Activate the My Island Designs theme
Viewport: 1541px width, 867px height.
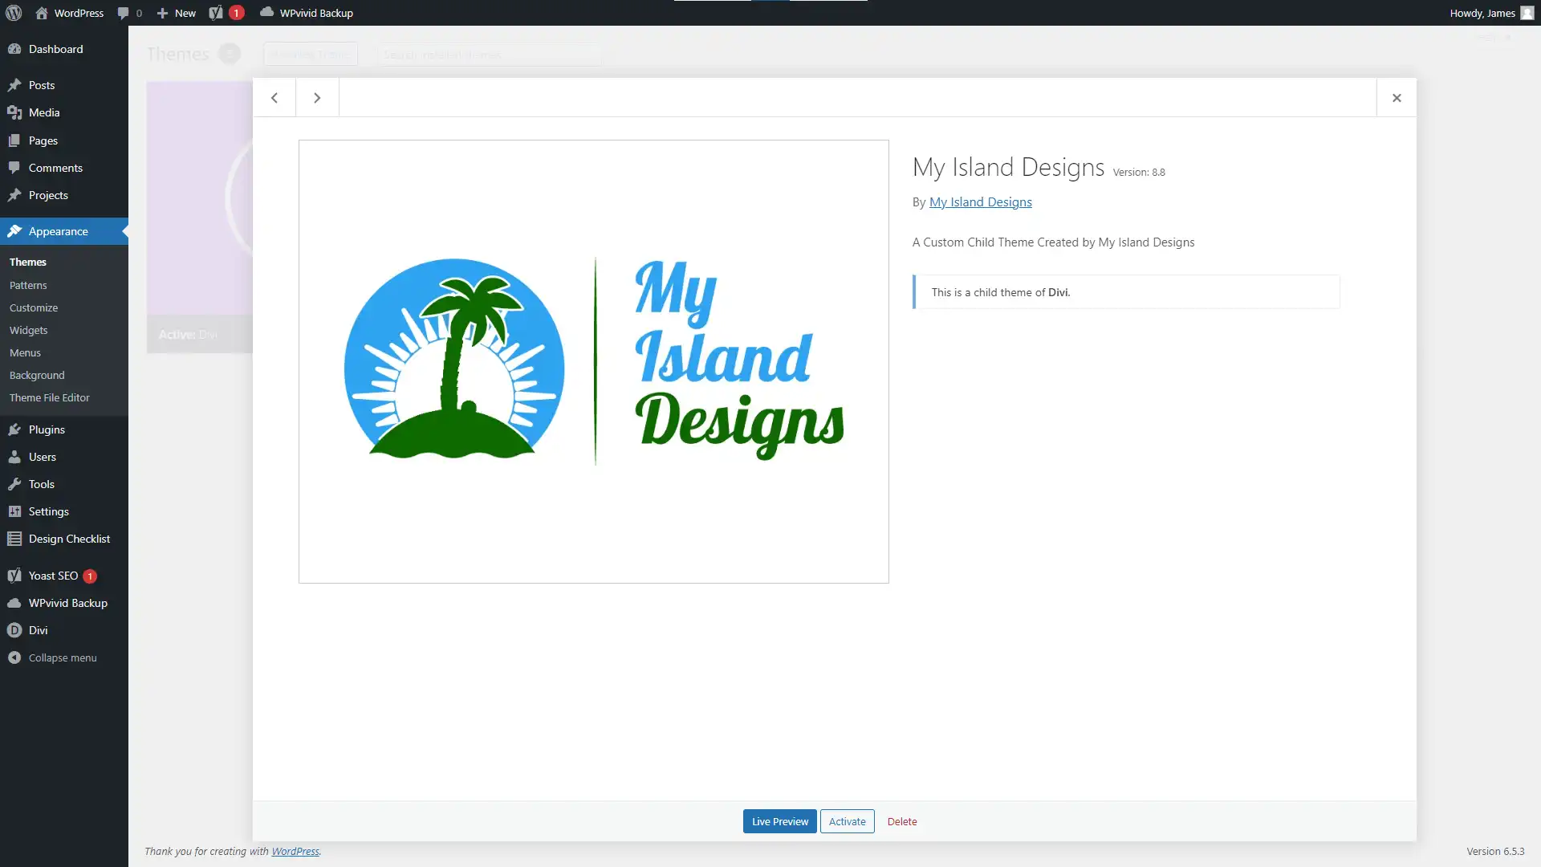coord(847,821)
